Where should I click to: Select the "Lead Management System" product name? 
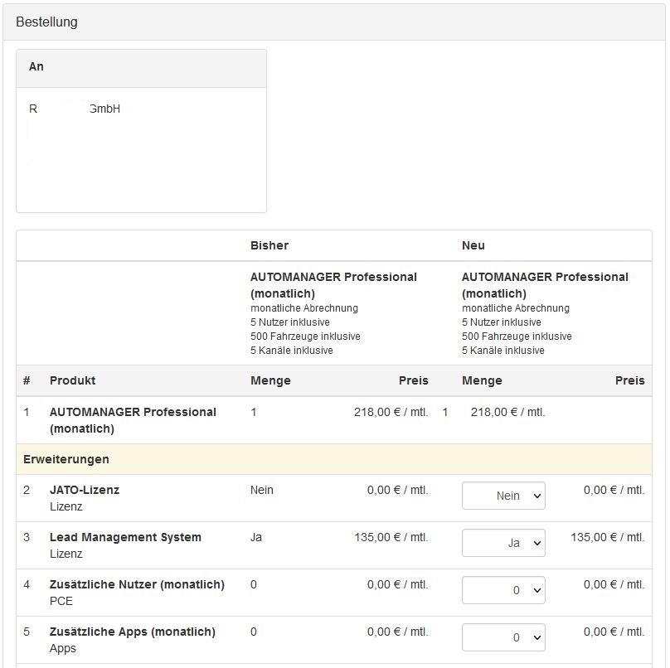point(125,537)
